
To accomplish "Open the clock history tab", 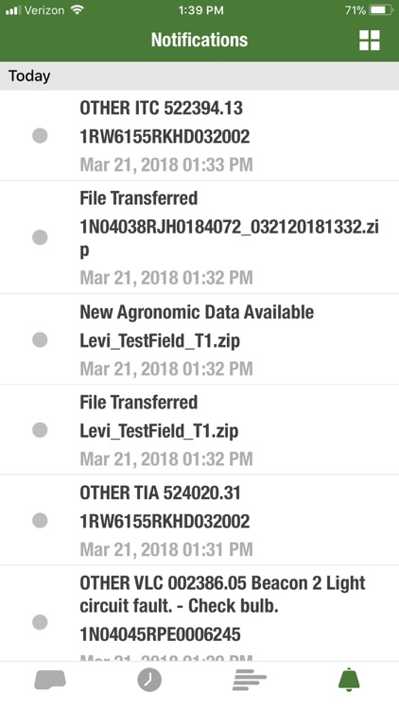I will coord(149,680).
